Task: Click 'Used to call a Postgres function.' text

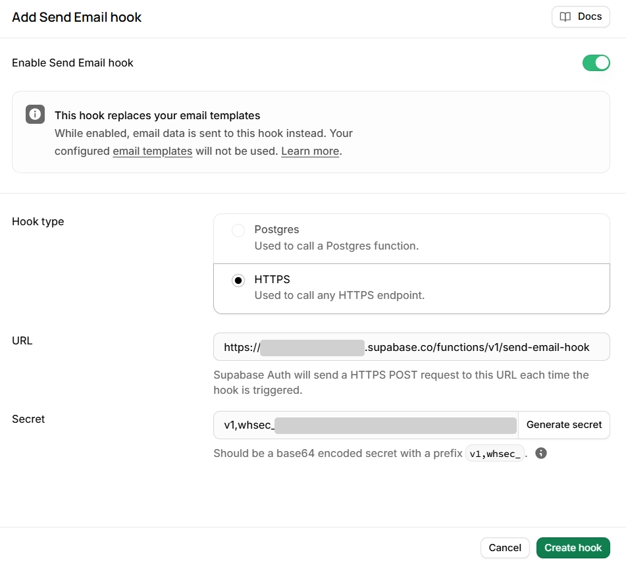Action: point(336,246)
